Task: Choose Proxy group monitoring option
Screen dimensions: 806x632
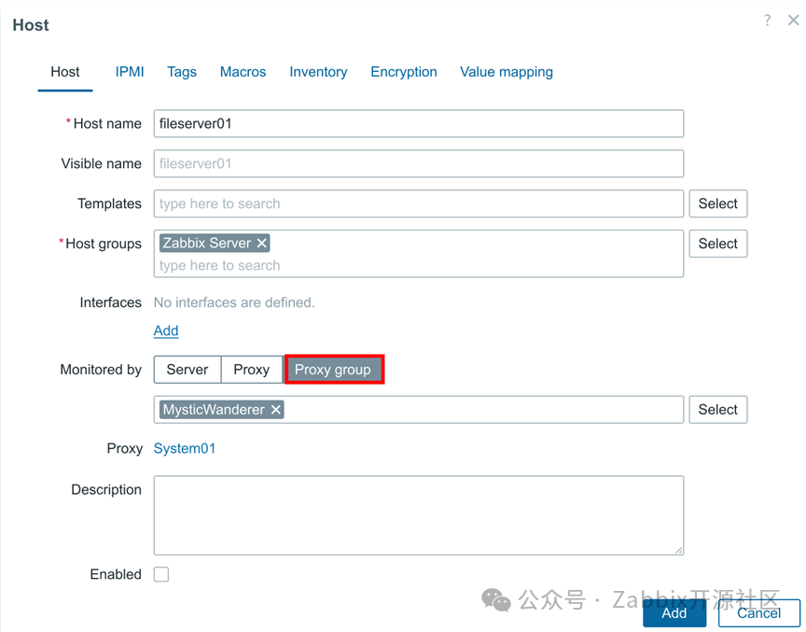Action: click(334, 370)
